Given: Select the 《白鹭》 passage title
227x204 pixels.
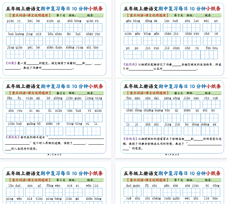Looking at the screenshot, I should point(11,63).
